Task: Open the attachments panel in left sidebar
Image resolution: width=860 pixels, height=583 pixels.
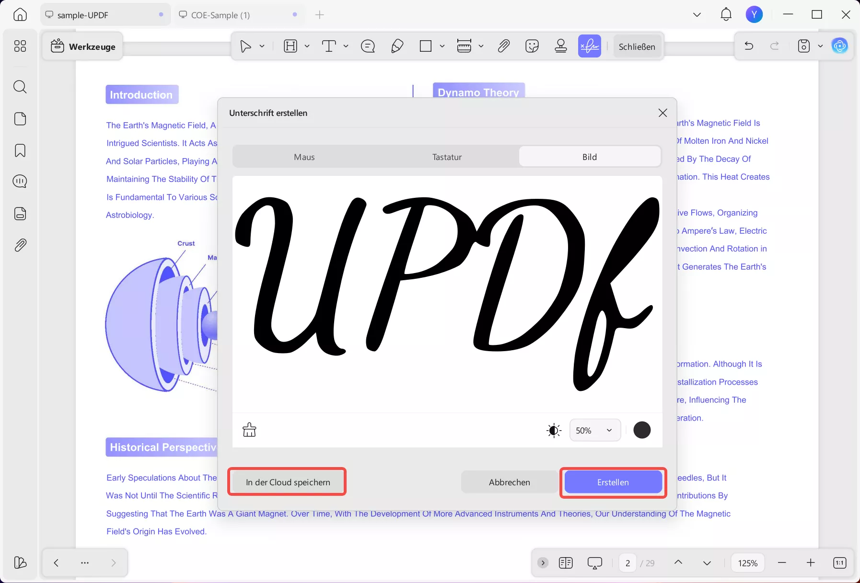Action: point(20,245)
